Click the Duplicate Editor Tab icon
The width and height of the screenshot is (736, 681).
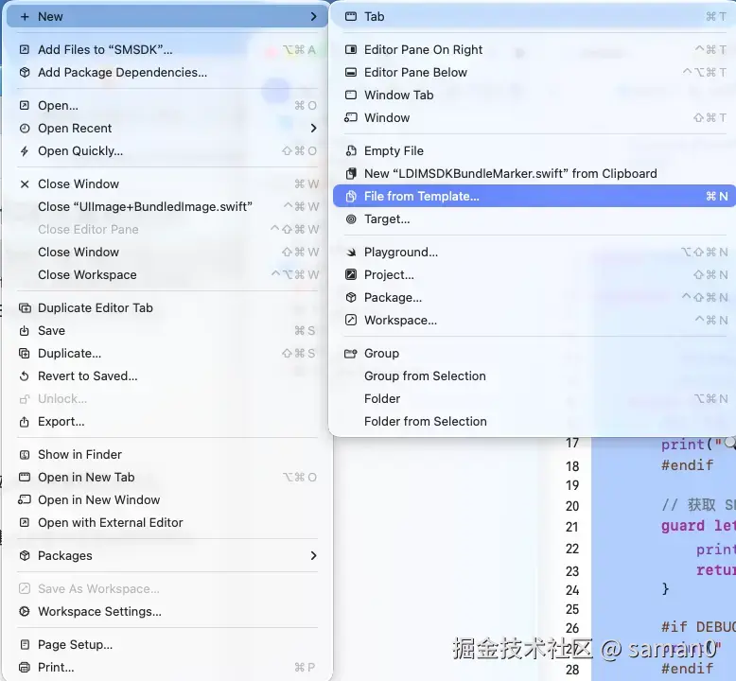[x=25, y=308]
